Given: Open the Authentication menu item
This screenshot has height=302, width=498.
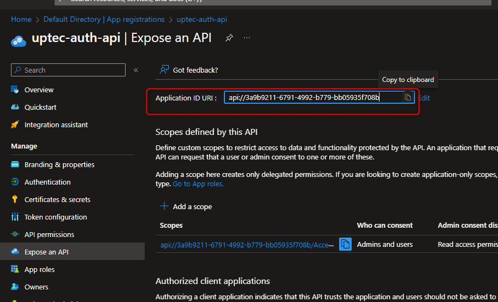Looking at the screenshot, I should tap(48, 182).
